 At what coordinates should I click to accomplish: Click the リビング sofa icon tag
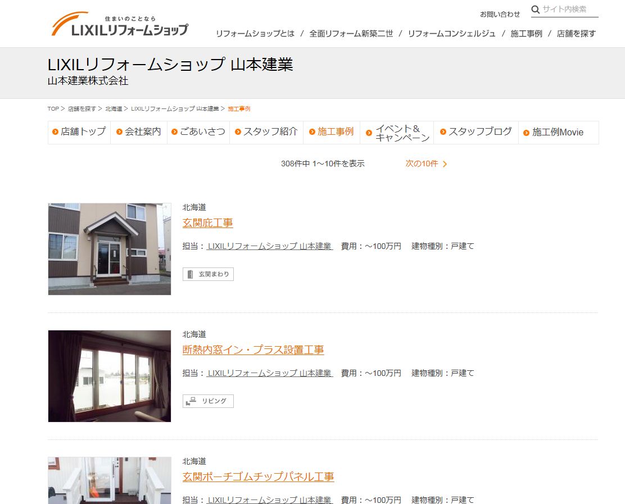point(208,401)
